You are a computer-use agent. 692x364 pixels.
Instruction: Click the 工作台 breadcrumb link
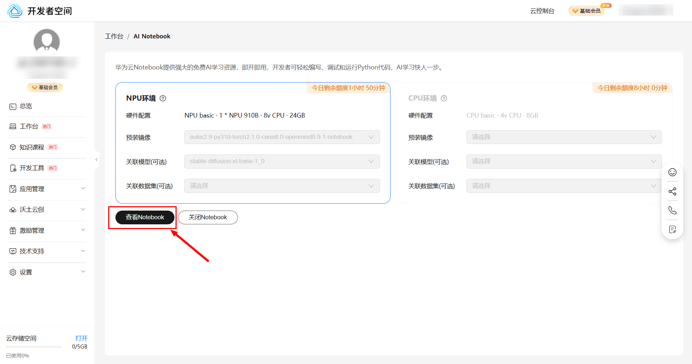114,36
